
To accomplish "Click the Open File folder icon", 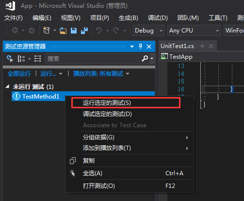I will (x=63, y=31).
